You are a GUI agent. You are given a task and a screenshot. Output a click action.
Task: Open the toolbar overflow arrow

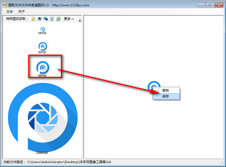click(80, 20)
